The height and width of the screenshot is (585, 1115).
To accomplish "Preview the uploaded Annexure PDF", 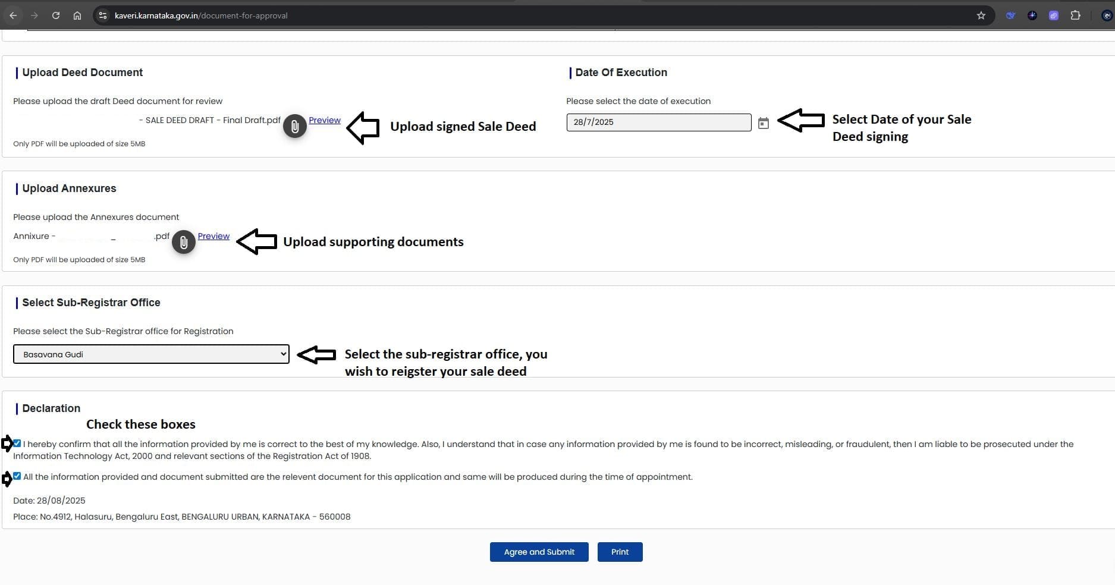I will [x=213, y=236].
